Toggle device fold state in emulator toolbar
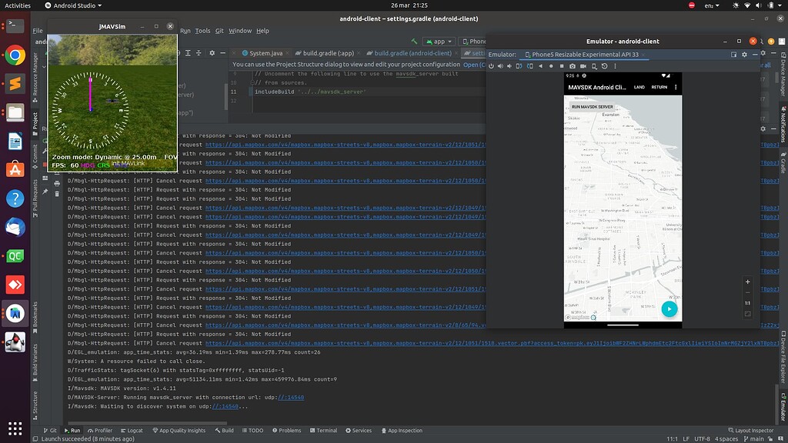Viewport: 788px width, 443px height. pos(593,66)
